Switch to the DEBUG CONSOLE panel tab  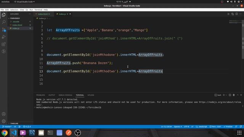(65, 95)
